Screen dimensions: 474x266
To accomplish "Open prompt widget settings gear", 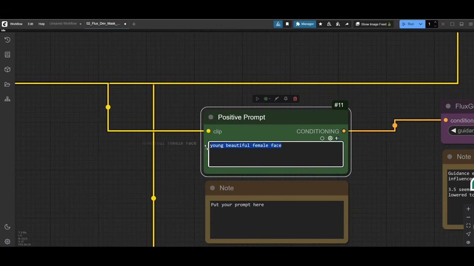I will [330, 138].
